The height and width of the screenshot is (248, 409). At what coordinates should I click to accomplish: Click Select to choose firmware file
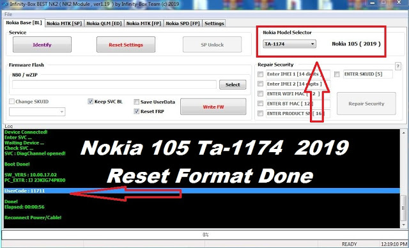[233, 84]
